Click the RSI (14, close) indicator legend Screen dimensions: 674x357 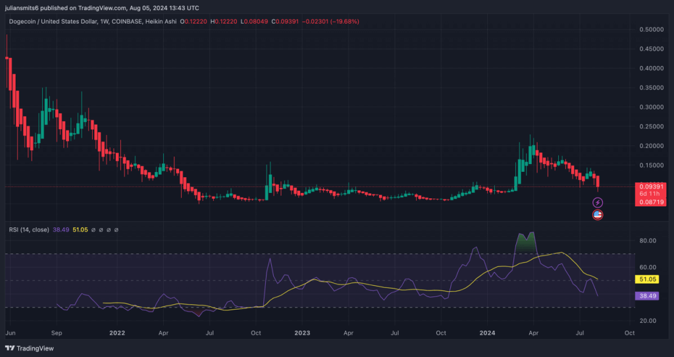tap(30, 230)
